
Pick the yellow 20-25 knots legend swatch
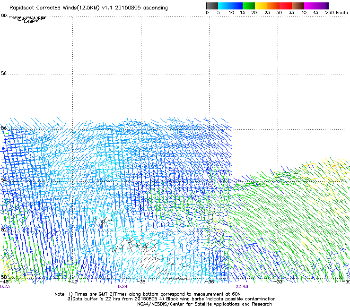coord(261,6)
